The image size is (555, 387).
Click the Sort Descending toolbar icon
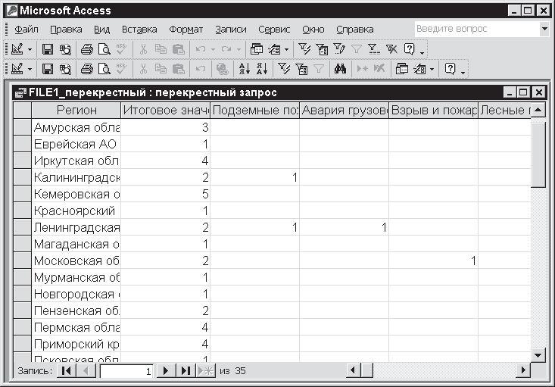coord(260,69)
